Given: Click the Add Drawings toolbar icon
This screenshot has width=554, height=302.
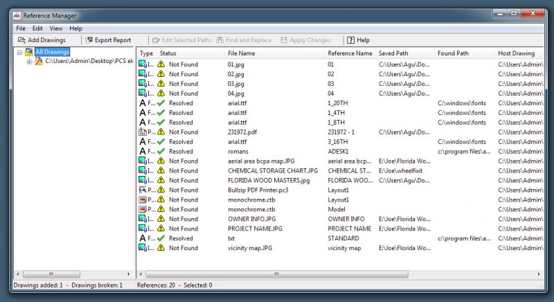Looking at the screenshot, I should click(x=22, y=40).
